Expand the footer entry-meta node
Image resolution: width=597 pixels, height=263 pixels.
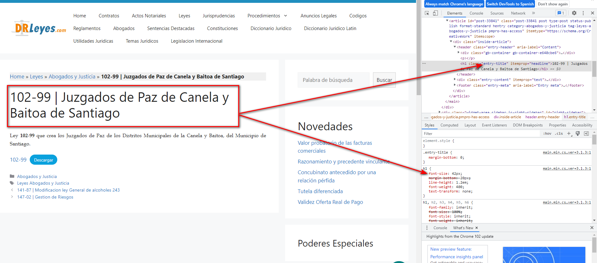(x=455, y=85)
